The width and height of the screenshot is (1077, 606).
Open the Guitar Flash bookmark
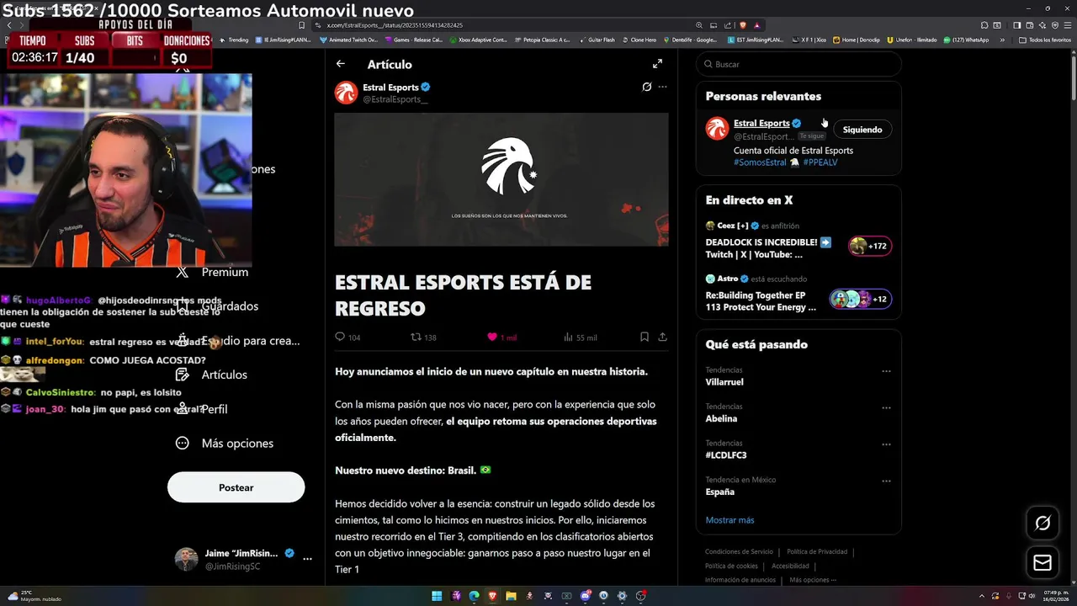point(597,40)
